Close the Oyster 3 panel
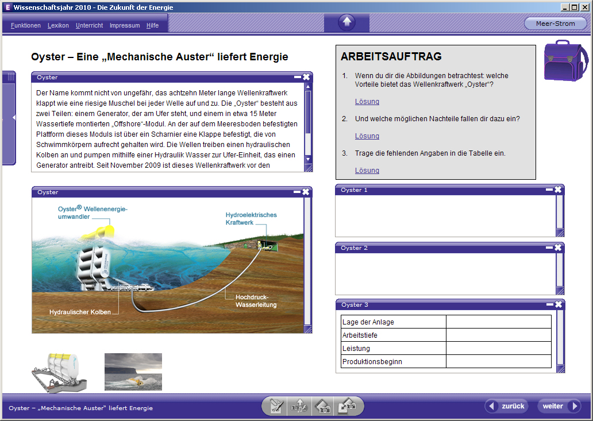Image resolution: width=593 pixels, height=421 pixels. [x=559, y=304]
